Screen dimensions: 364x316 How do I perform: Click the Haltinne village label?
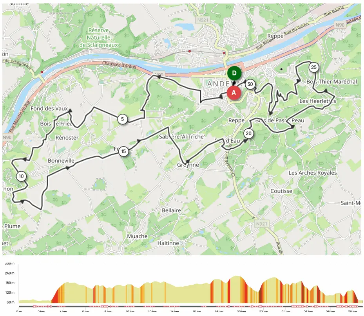click(x=168, y=243)
